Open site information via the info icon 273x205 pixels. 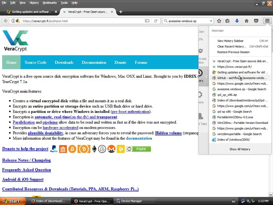[x=13, y=21]
